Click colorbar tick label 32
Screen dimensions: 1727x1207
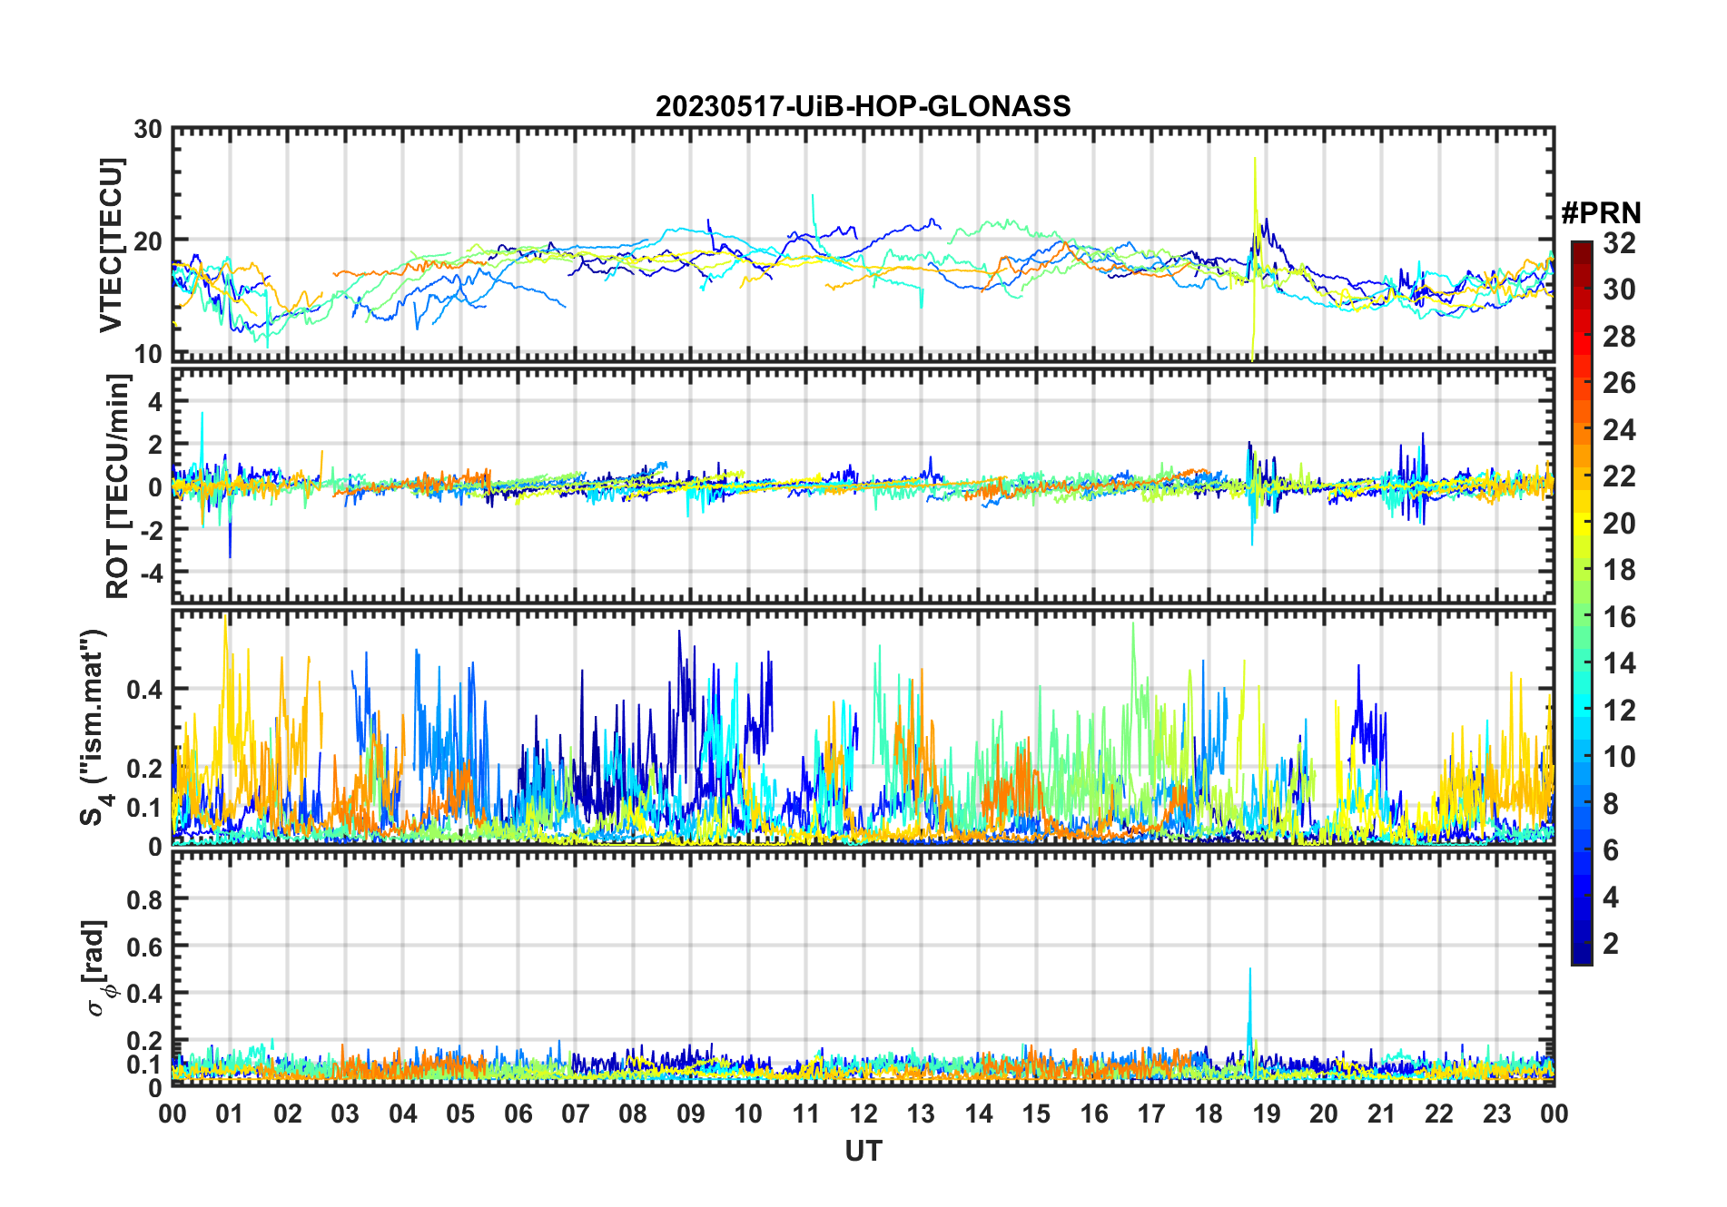point(1619,242)
